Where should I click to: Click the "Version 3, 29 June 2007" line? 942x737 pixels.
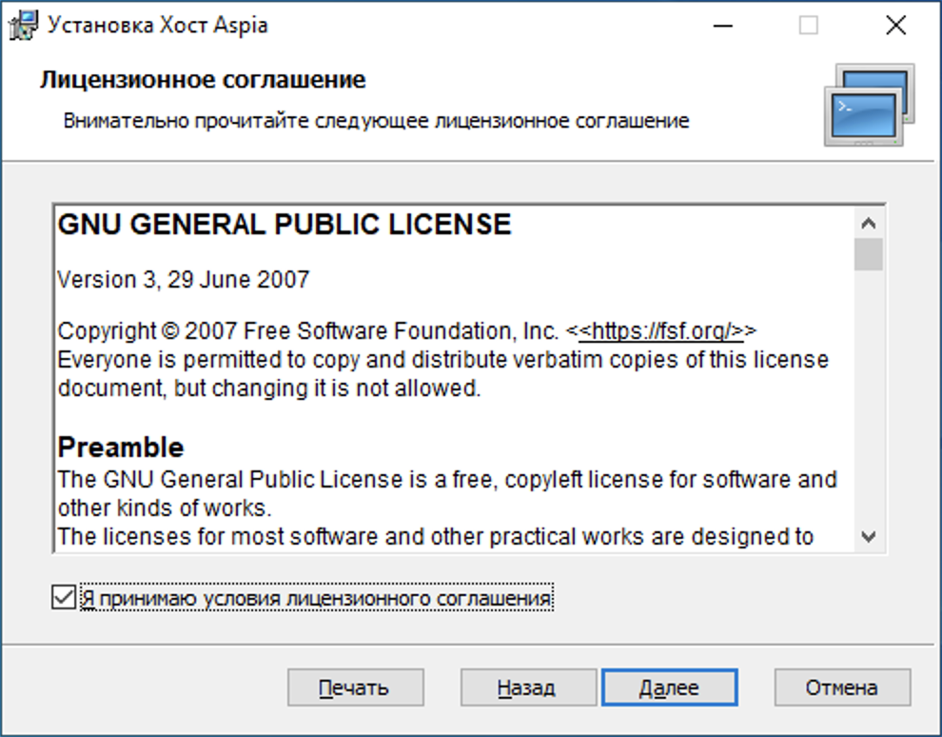pyautogui.click(x=184, y=280)
